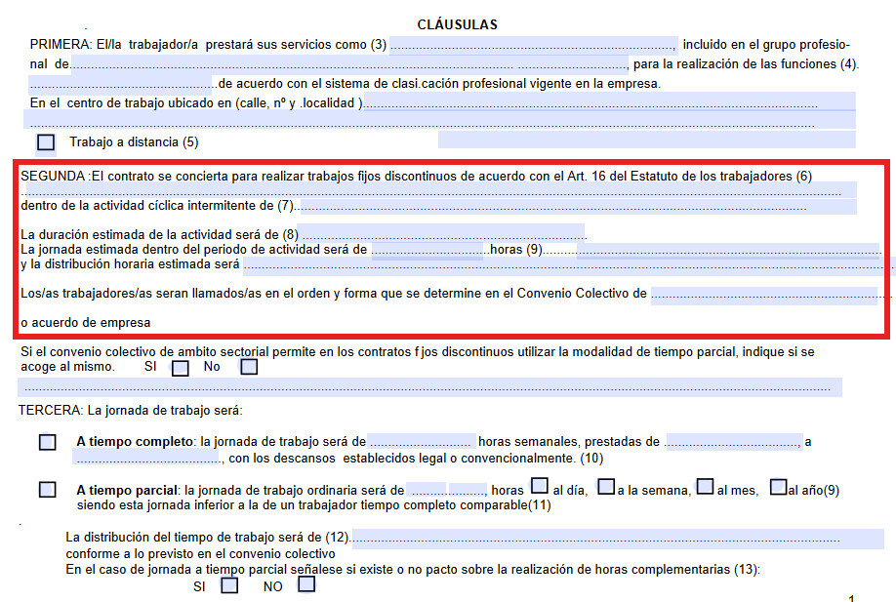Mark the 'a la semana' hours checkbox
The height and width of the screenshot is (602, 896).
[x=605, y=486]
